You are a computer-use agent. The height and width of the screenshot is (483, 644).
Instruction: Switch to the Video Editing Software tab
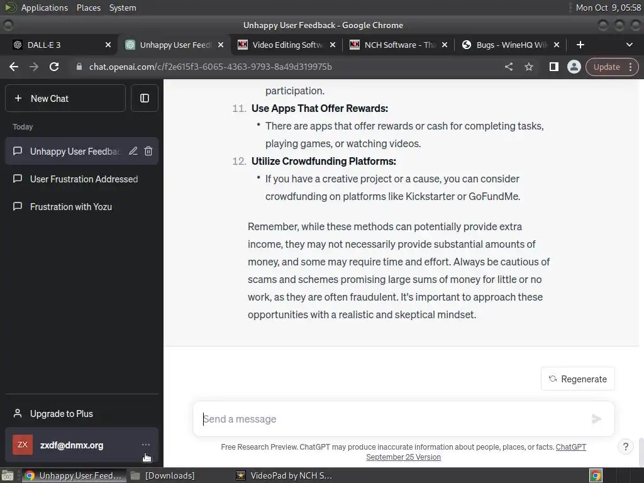coord(287,45)
